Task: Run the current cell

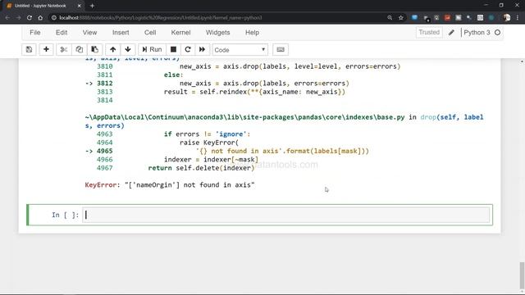Action: (x=152, y=49)
